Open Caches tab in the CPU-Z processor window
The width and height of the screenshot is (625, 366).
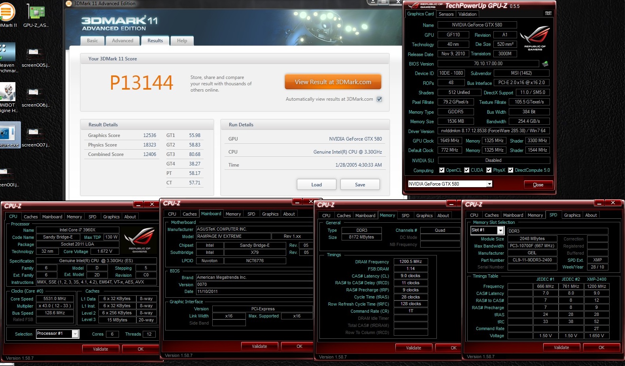click(x=31, y=217)
